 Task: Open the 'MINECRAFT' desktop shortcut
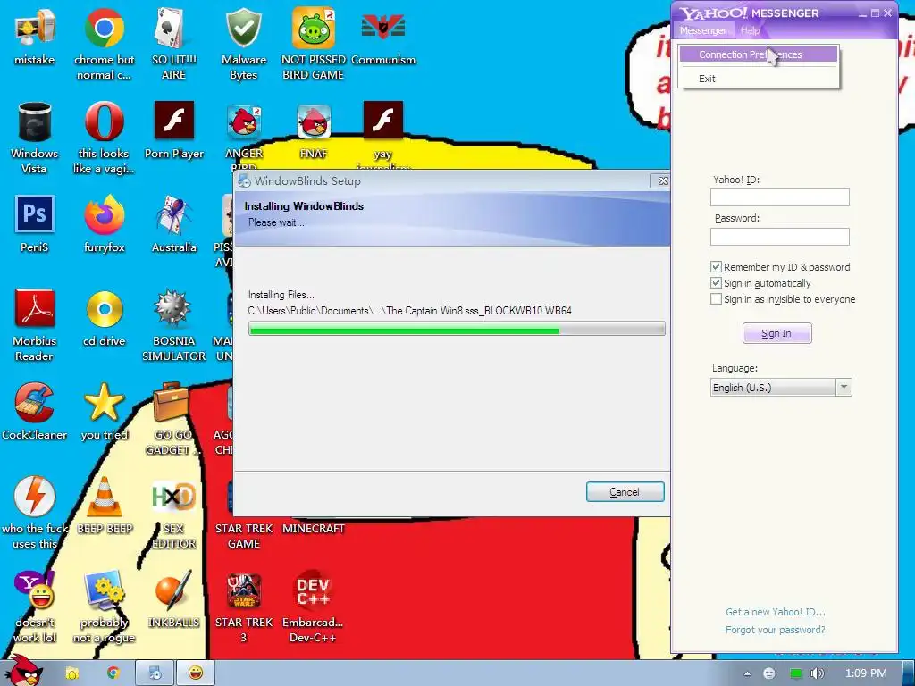314,529
